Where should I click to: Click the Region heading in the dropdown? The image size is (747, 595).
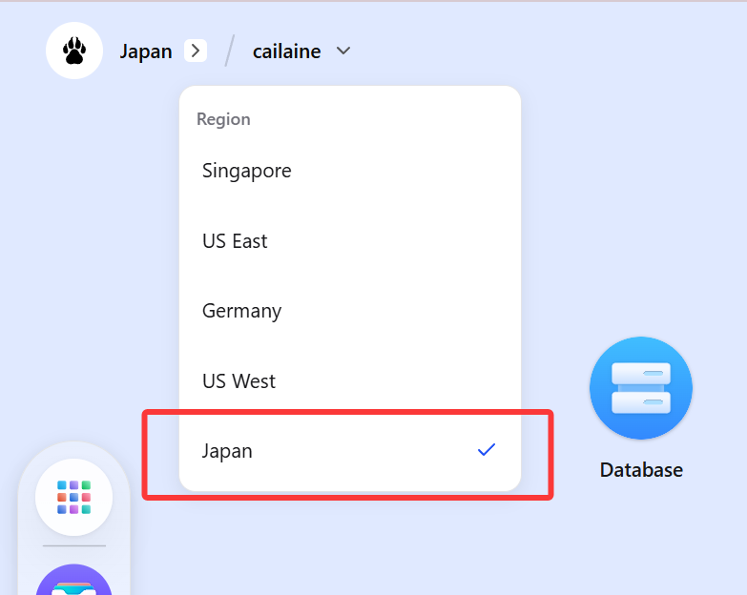click(x=223, y=119)
